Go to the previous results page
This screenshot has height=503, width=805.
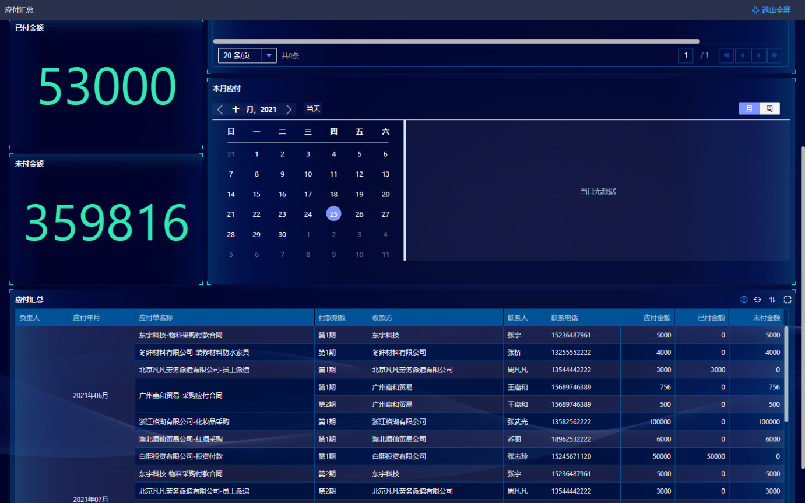pyautogui.click(x=742, y=55)
